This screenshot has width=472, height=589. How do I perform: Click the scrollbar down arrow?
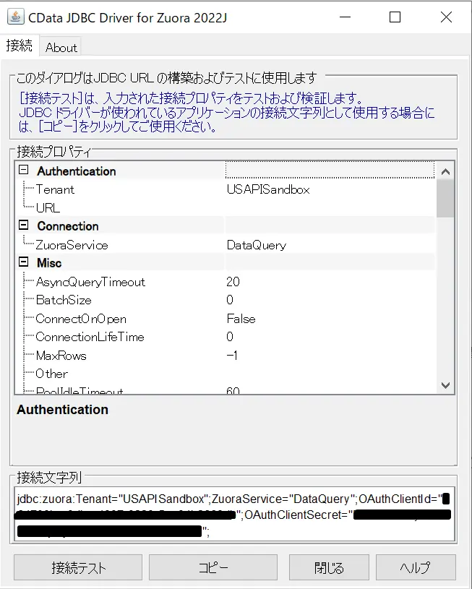[445, 385]
